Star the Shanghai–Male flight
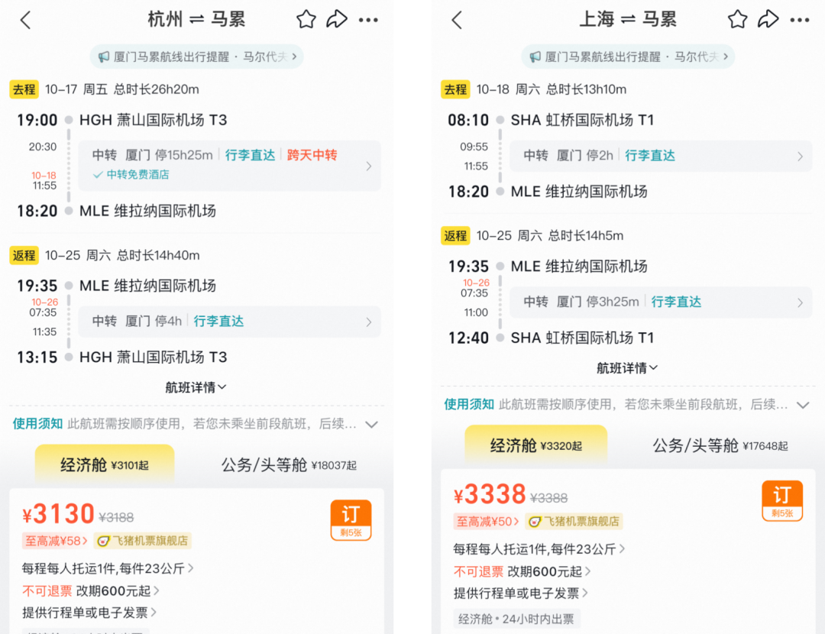Viewport: 825px width, 634px height. coord(737,20)
